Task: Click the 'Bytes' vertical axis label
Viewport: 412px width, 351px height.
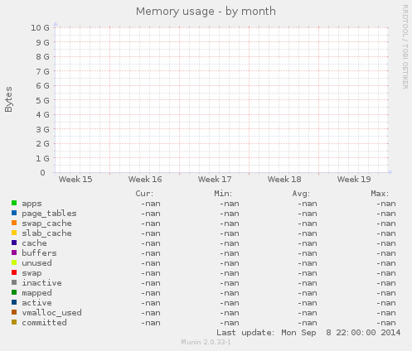Action: (8, 99)
